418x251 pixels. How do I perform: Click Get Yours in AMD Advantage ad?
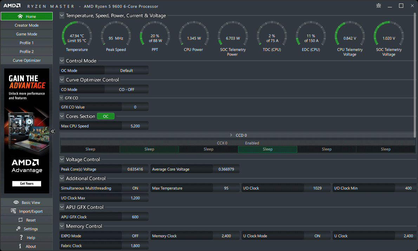(27, 183)
